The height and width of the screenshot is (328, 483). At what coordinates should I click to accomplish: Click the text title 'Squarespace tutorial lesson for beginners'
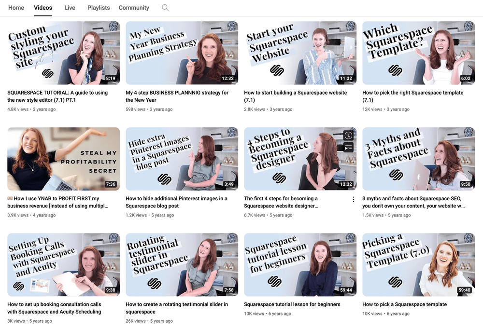[x=292, y=304]
